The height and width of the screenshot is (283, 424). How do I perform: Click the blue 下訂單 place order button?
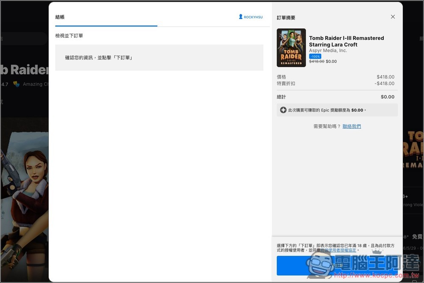tap(337, 266)
